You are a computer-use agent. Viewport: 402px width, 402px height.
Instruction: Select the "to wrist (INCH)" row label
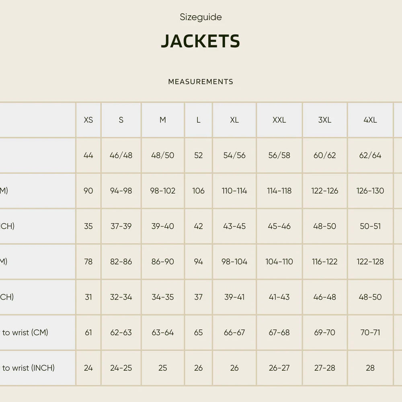click(x=28, y=368)
